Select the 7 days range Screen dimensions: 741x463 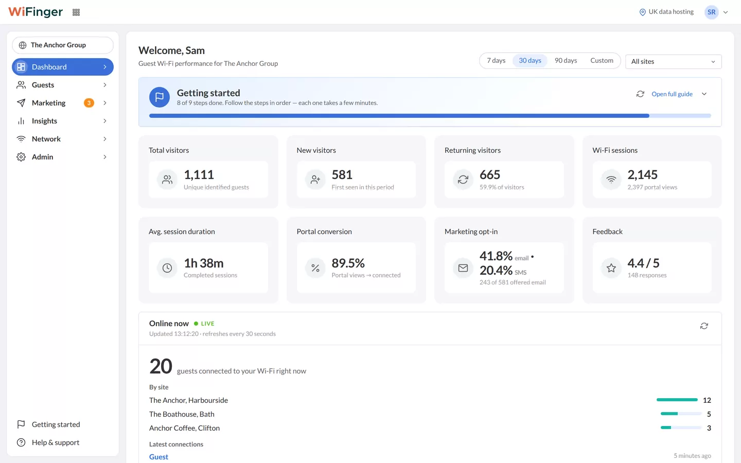click(x=496, y=61)
